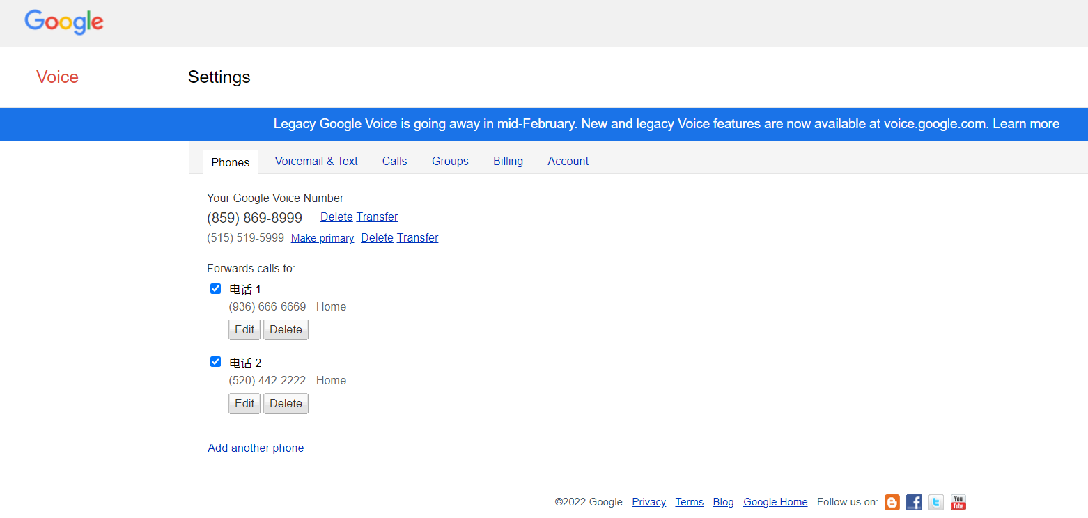The width and height of the screenshot is (1088, 518).
Task: Click the ©2022 Google copyright text
Action: tap(589, 502)
